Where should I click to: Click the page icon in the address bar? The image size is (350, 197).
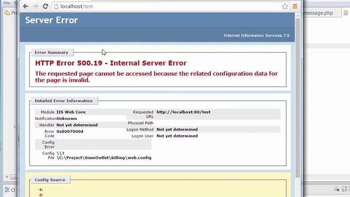[x=56, y=7]
